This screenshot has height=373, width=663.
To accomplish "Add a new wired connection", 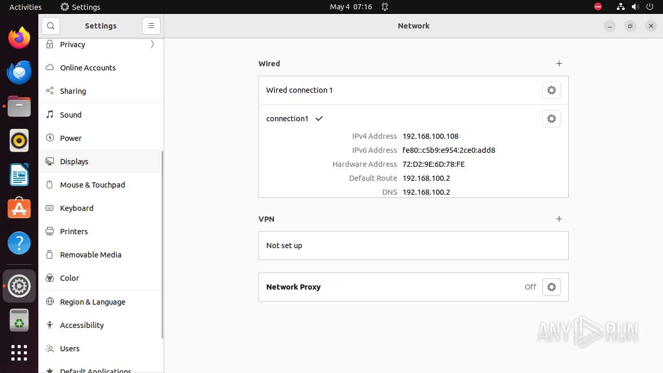I will tap(559, 64).
